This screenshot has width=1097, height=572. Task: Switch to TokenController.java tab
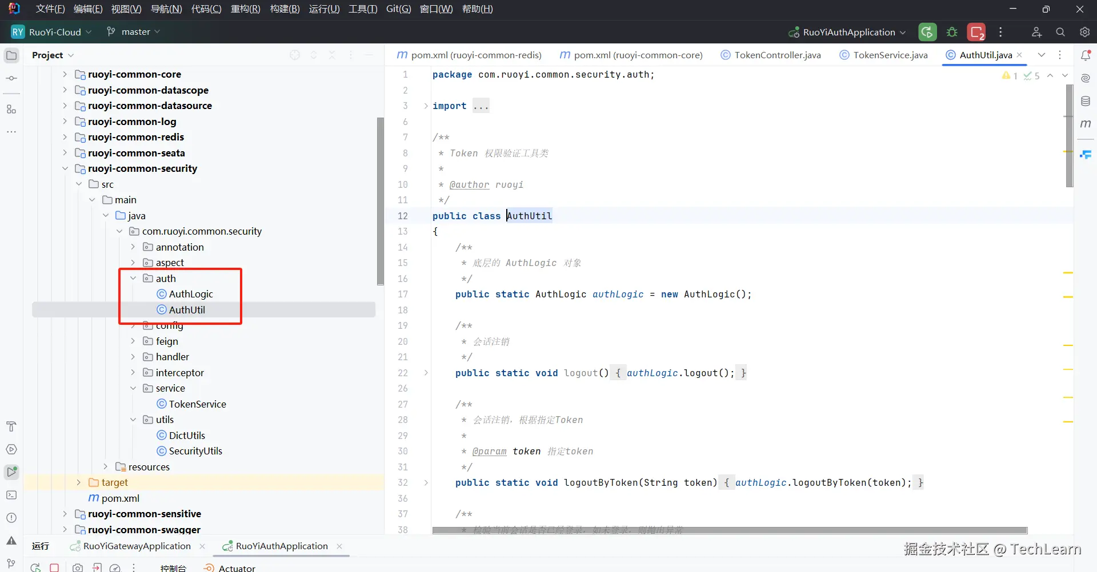tap(771, 55)
